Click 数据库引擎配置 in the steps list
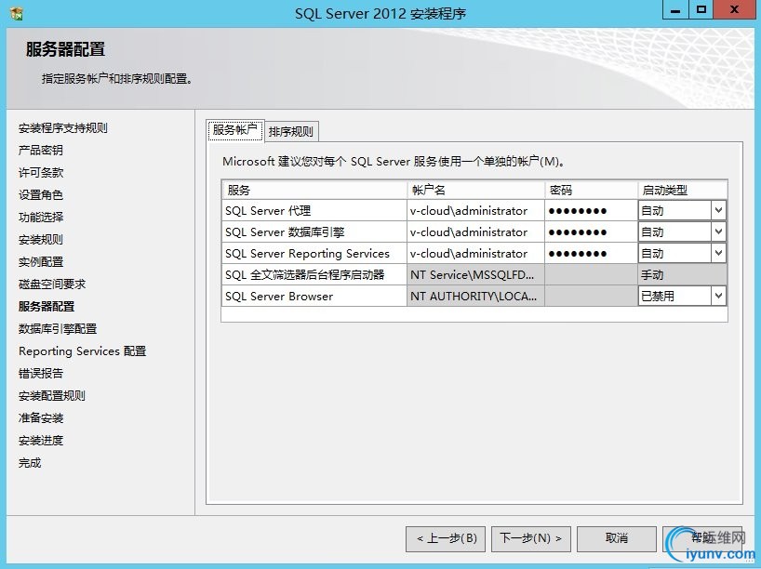761x569 pixels. [58, 329]
